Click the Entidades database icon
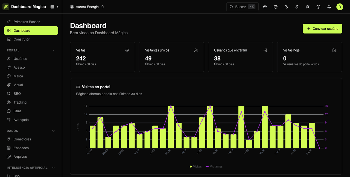Image resolution: width=350 pixels, height=177 pixels. click(x=9, y=148)
